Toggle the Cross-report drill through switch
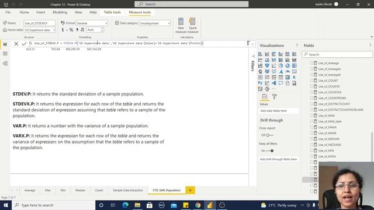The width and height of the screenshot is (374, 210). click(x=269, y=135)
